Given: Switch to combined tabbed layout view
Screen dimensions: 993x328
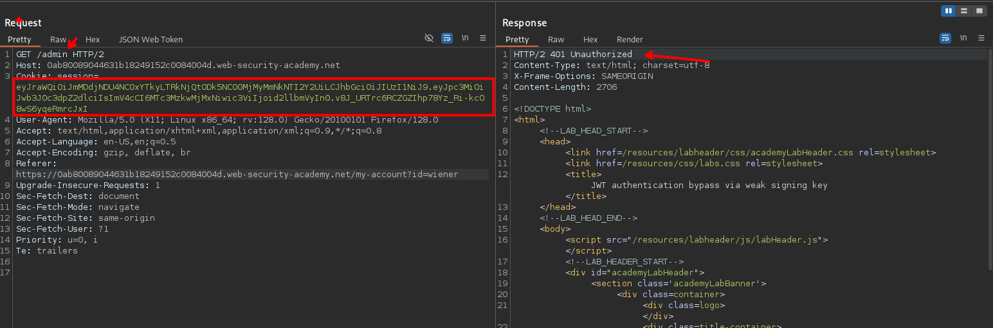Looking at the screenshot, I should [979, 11].
